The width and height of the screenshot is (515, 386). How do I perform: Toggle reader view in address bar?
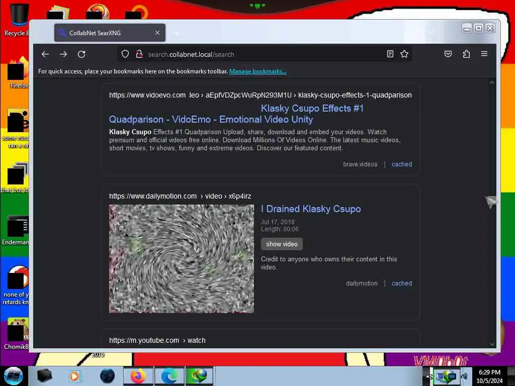[390, 54]
